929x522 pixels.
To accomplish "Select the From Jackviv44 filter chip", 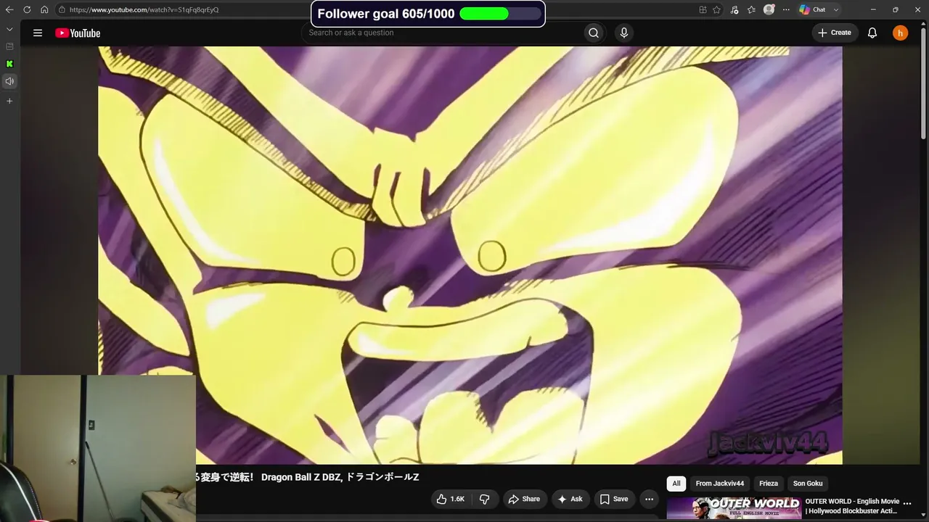I will (x=720, y=484).
